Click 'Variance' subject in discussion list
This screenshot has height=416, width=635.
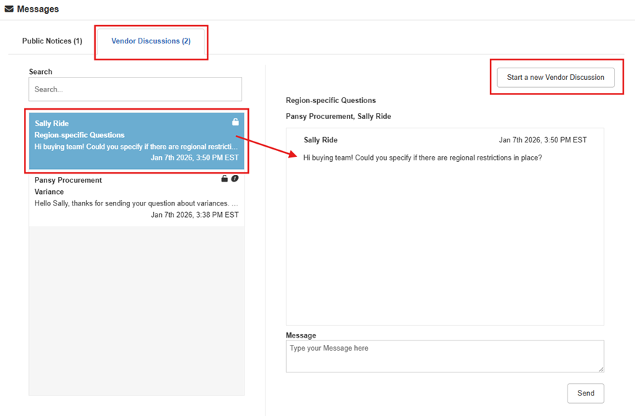pos(49,192)
